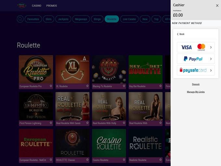
Task: Click the Deposit link
Action: 196,84
